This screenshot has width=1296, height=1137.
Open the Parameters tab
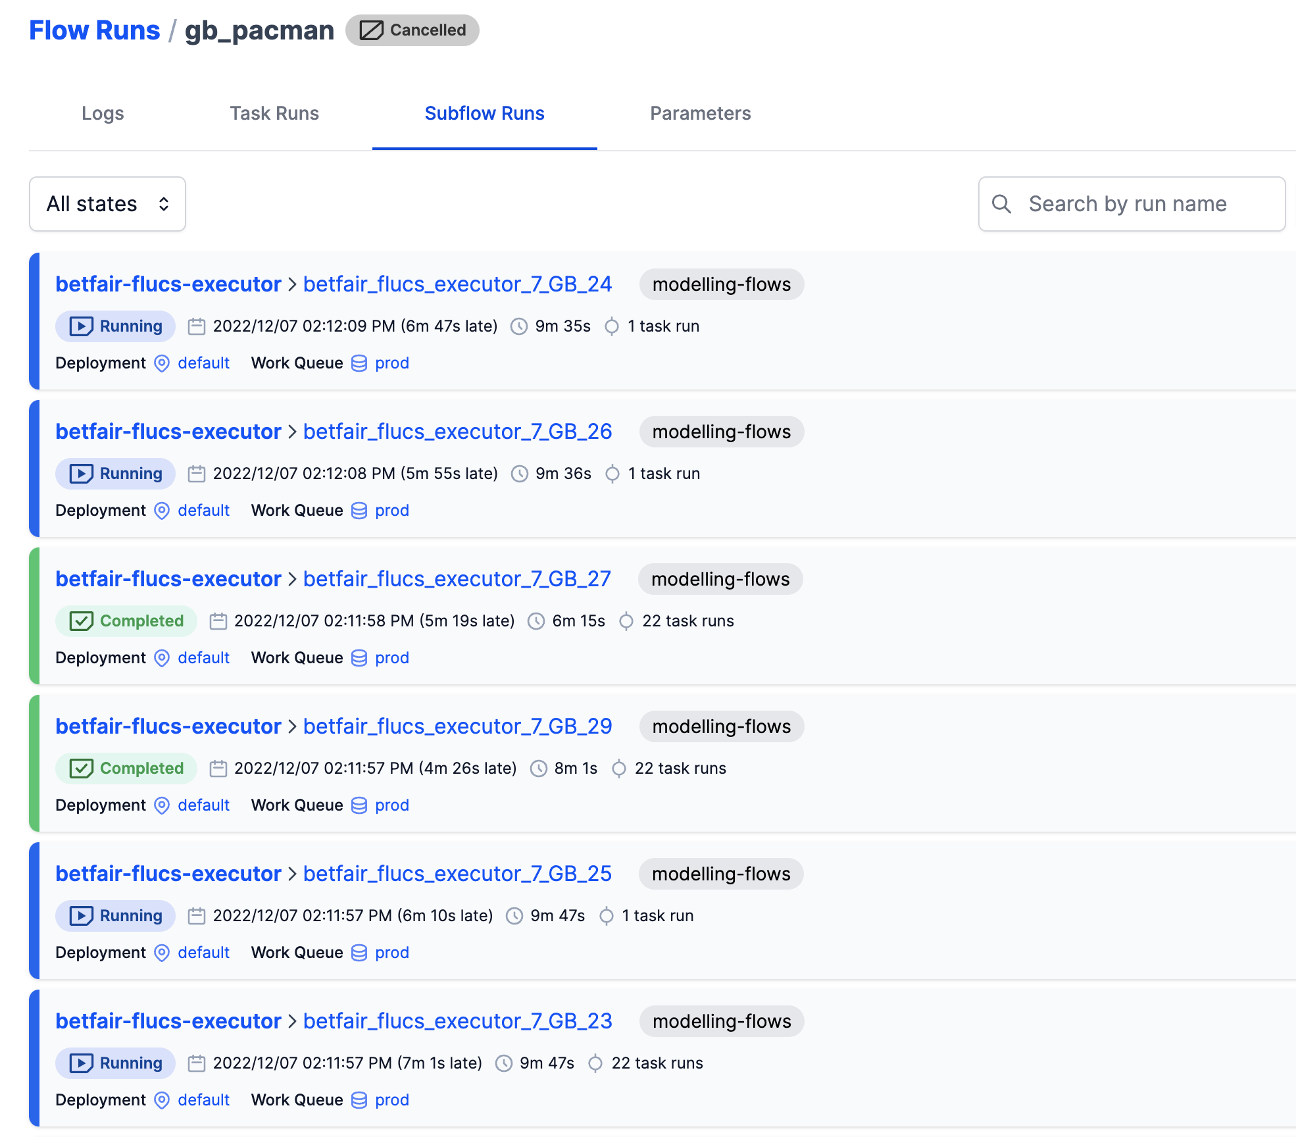coord(700,113)
